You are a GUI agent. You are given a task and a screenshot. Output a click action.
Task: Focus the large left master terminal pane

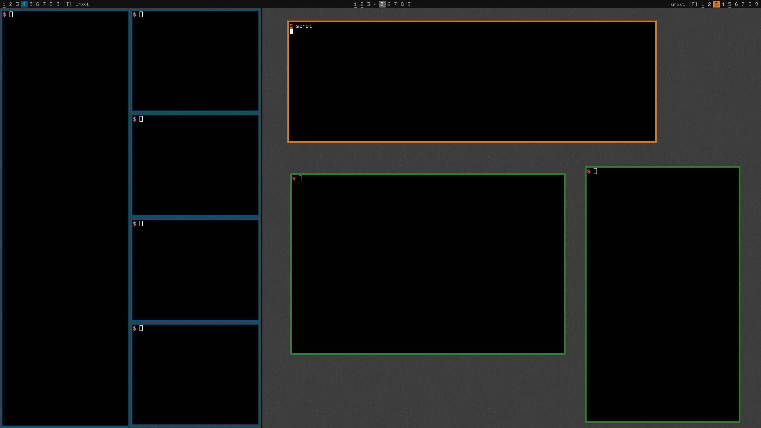tap(65, 218)
